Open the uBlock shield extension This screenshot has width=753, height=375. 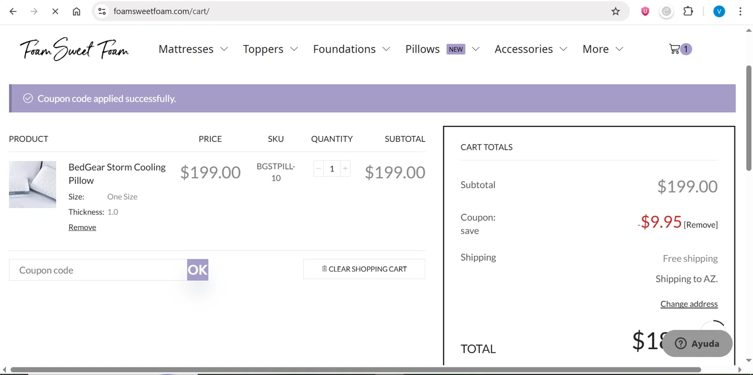(x=645, y=11)
